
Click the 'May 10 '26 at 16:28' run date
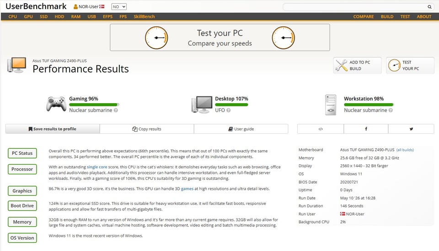358,198
